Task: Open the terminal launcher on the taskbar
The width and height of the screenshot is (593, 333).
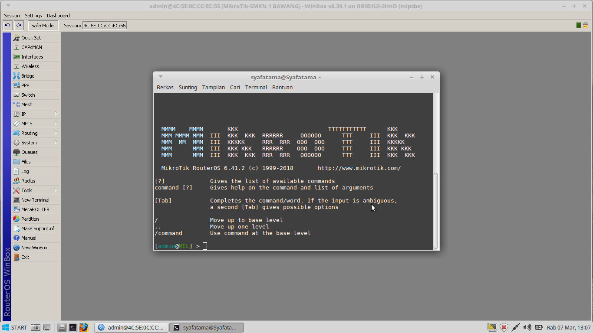Action: 73,327
